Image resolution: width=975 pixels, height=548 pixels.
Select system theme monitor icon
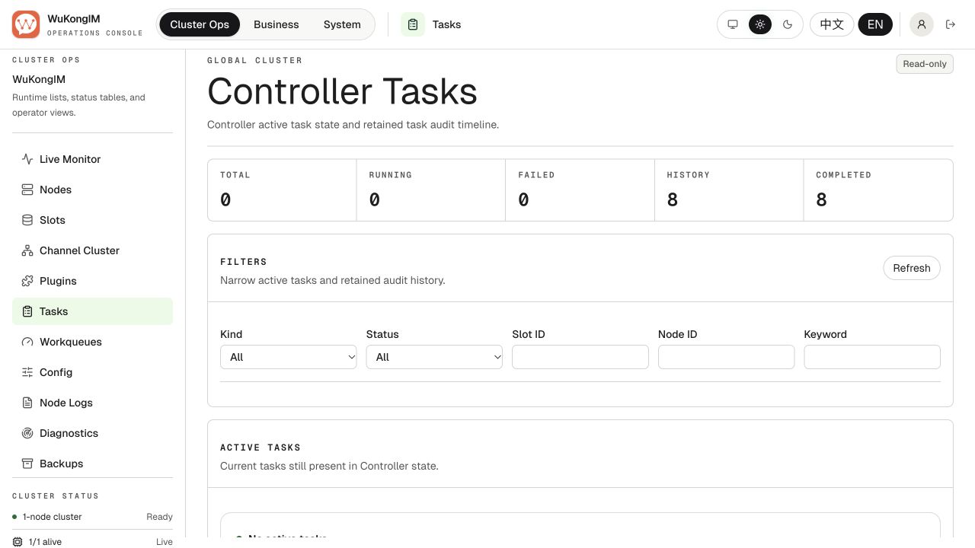coord(733,24)
